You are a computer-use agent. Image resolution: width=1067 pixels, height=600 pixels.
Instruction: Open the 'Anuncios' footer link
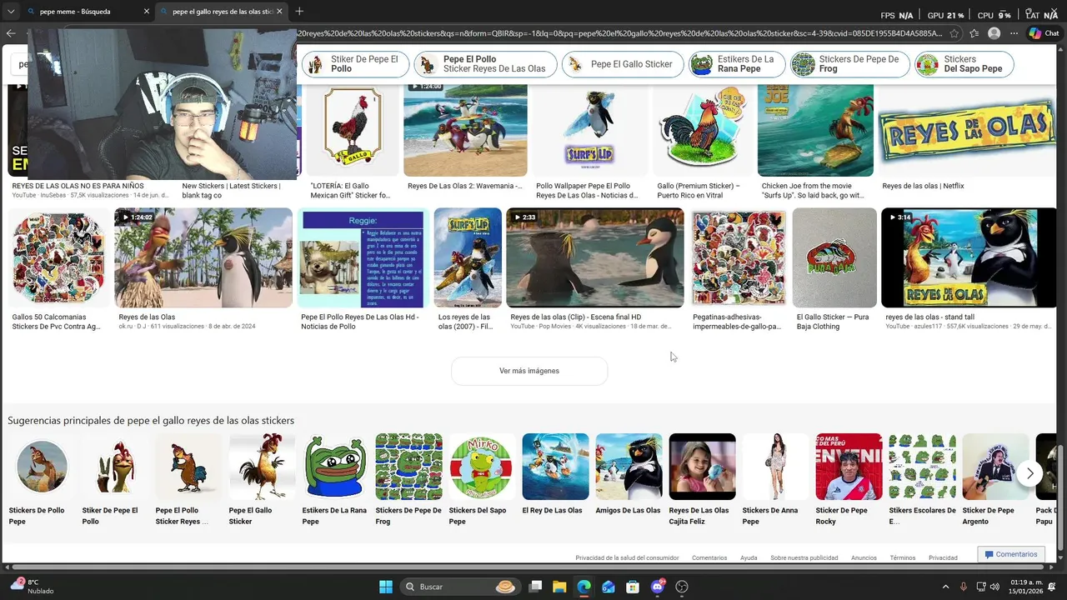(864, 557)
